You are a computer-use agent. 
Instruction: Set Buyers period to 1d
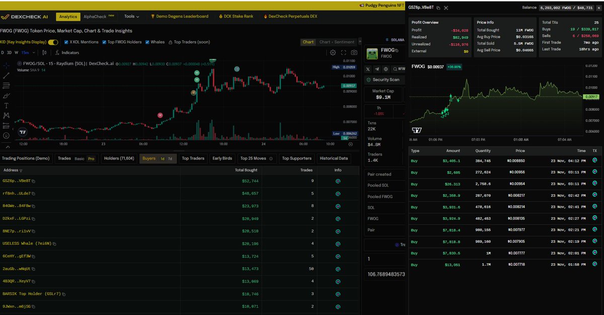[162, 159]
